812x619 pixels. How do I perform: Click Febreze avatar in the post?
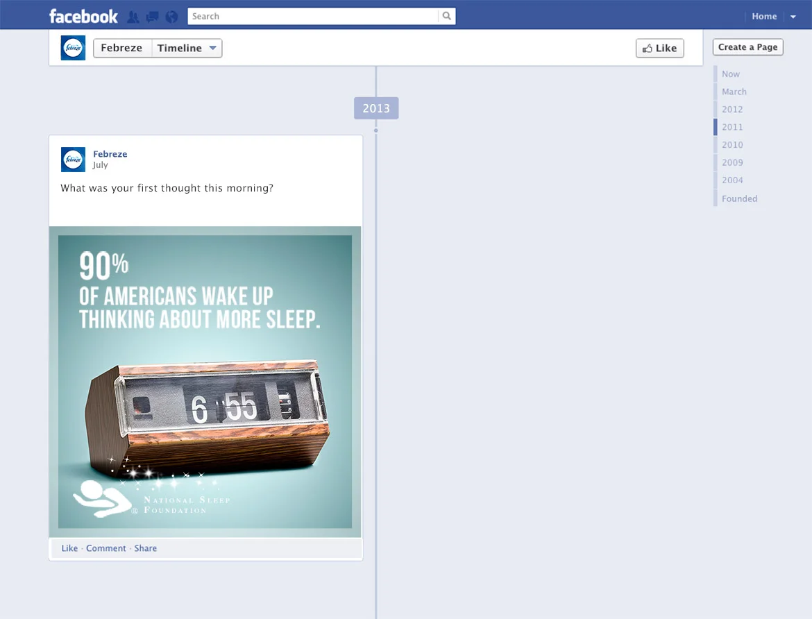point(73,160)
